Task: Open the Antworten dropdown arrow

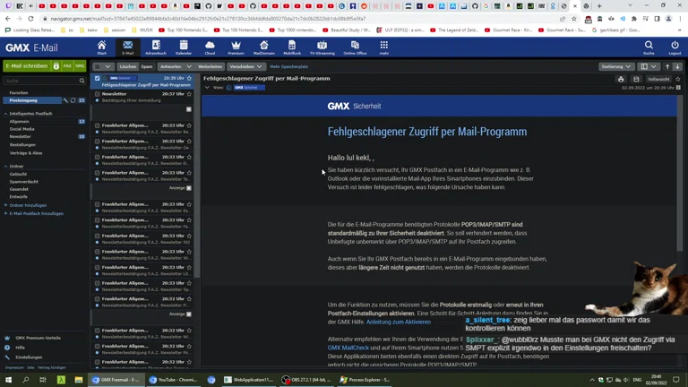Action: (189, 66)
